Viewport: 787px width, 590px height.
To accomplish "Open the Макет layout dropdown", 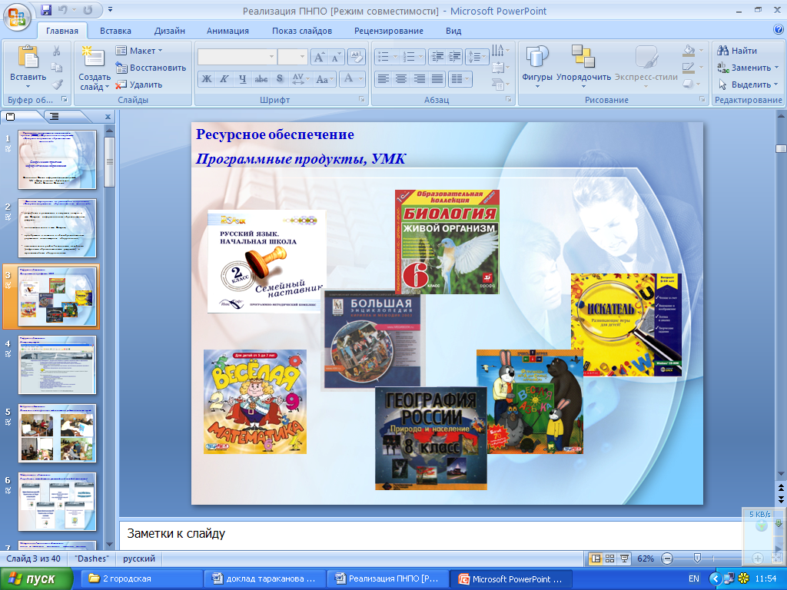I will (x=139, y=51).
